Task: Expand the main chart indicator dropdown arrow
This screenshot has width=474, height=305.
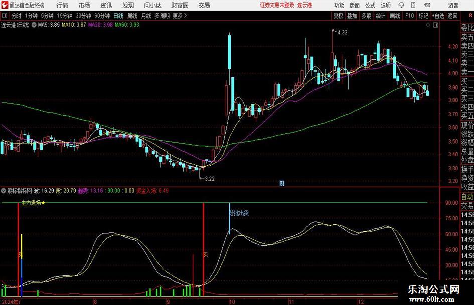Action: click(34, 25)
